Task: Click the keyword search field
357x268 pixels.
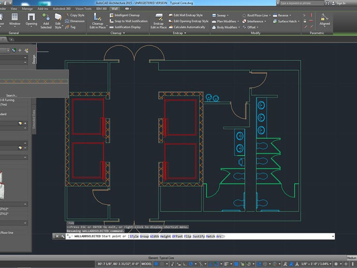Action: (x=301, y=3)
